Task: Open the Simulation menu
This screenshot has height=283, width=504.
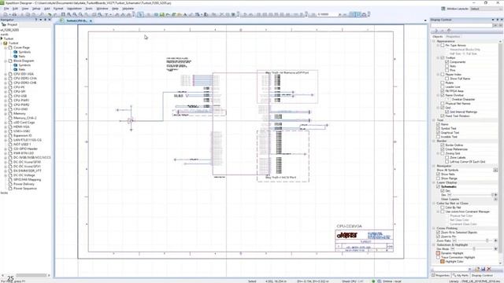Action: click(74, 9)
